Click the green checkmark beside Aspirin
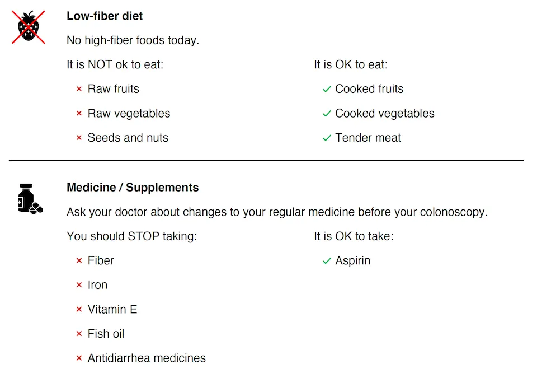The image size is (537, 378). point(327,261)
